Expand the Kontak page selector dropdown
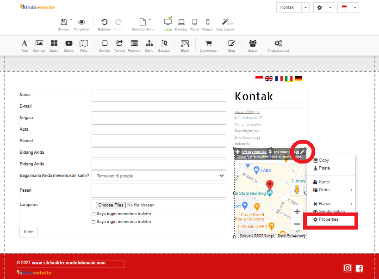The height and width of the screenshot is (279, 379). [x=305, y=8]
